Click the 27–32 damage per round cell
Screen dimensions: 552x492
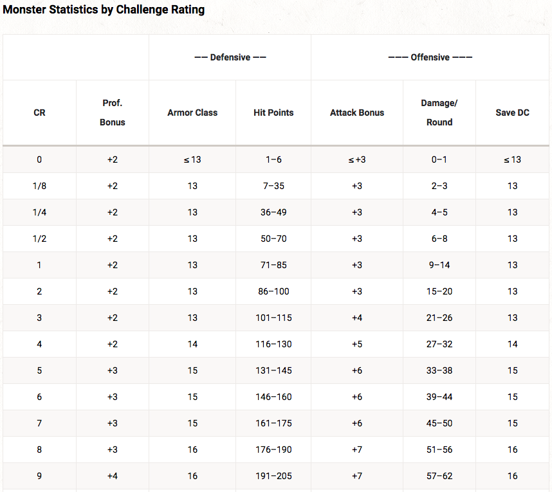click(439, 344)
